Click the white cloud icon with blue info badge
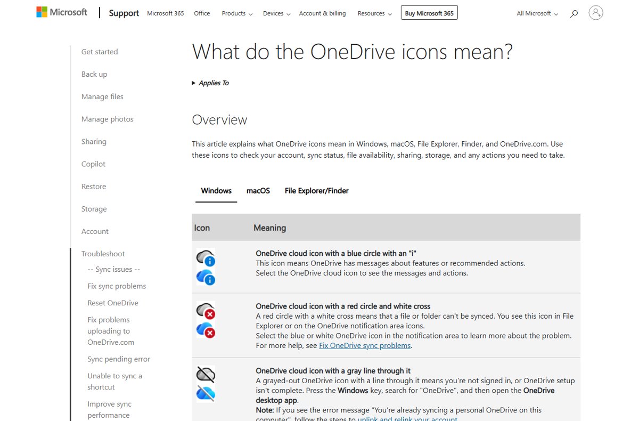Viewport: 639px width, 421px height. (x=206, y=258)
